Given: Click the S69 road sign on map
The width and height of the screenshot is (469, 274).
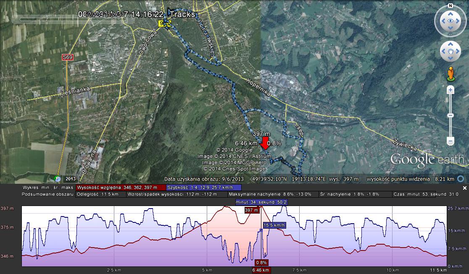Looking at the screenshot, I should 67,57.
